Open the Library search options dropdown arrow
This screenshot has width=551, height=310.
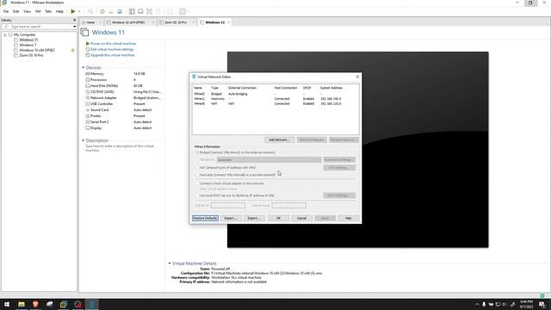coord(75,27)
